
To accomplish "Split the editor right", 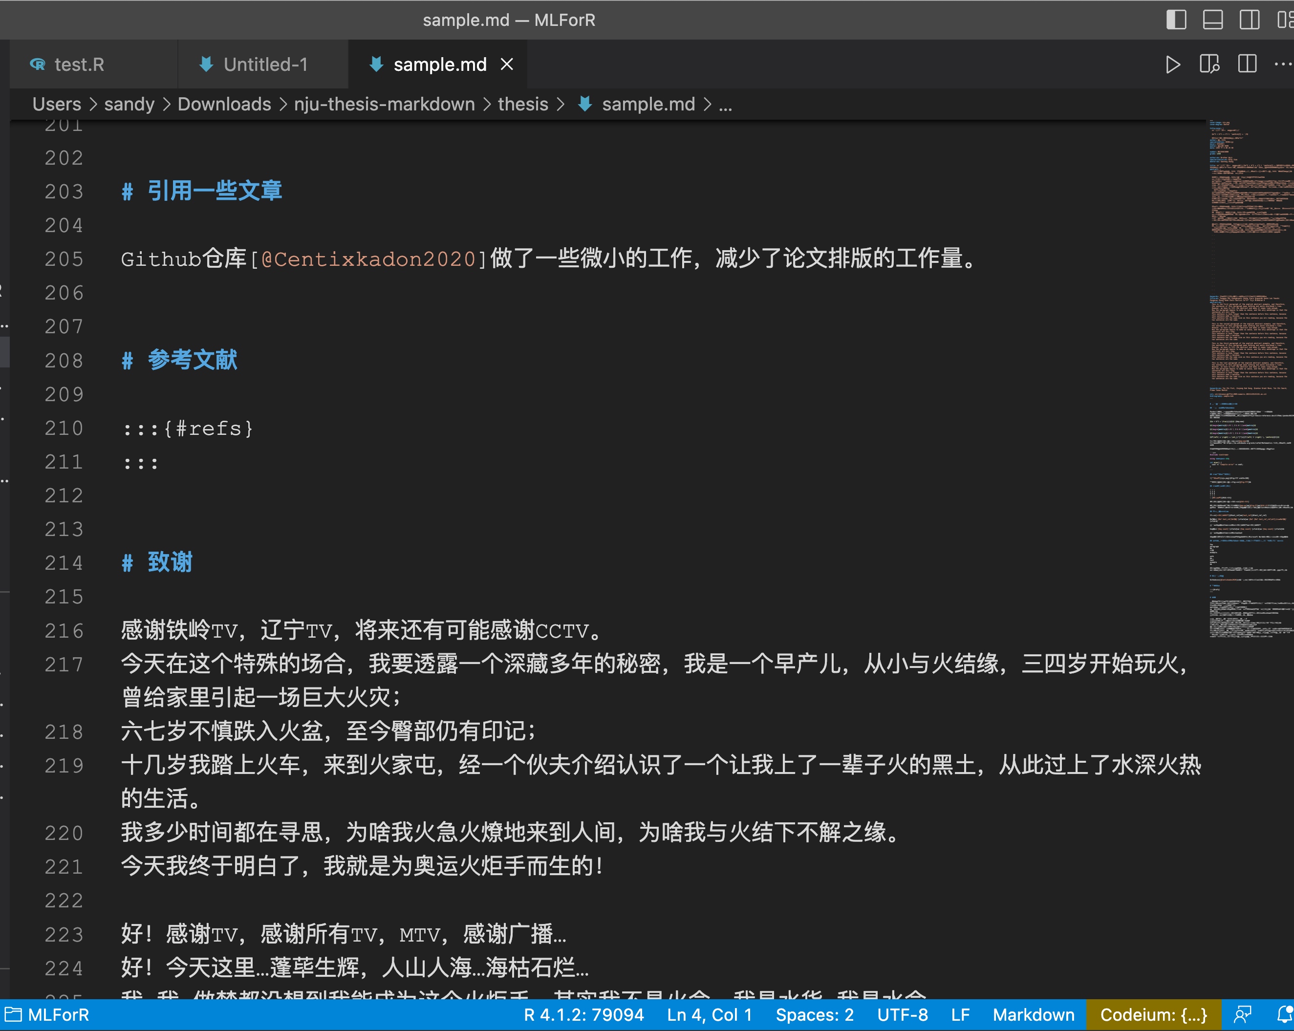I will [1247, 64].
